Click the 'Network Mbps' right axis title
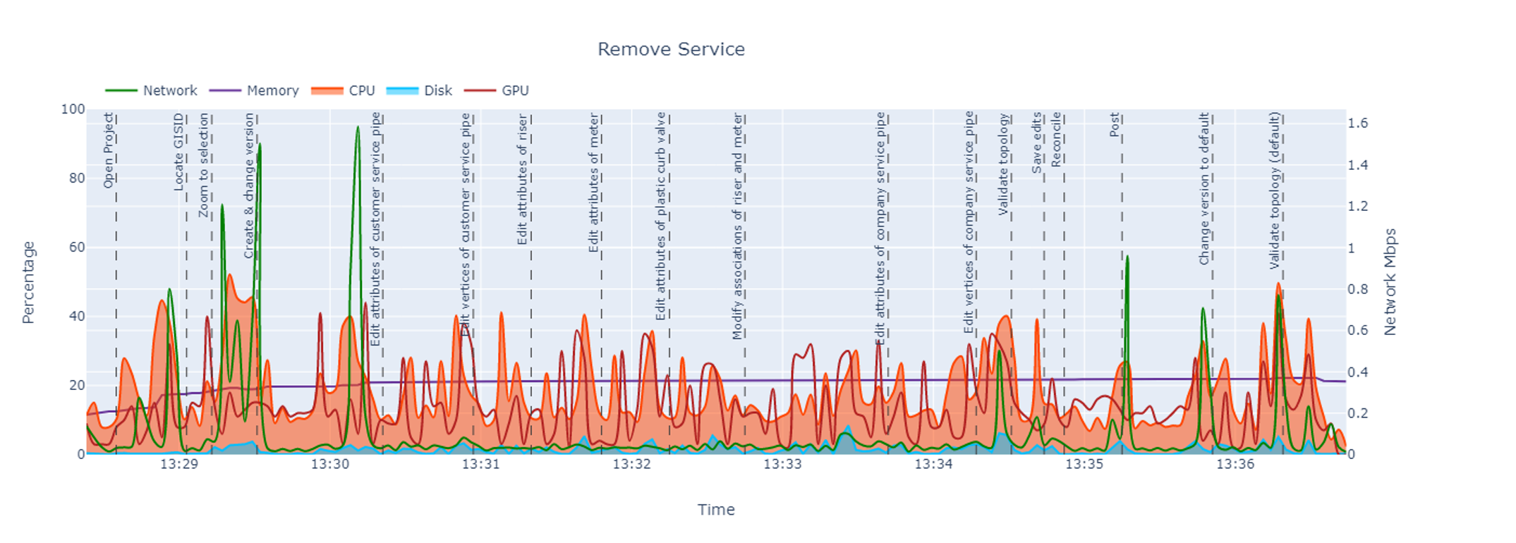Screen dimensions: 1516x543 coord(1390,281)
